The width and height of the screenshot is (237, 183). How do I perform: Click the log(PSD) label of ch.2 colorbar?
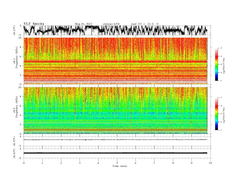[x=224, y=115]
